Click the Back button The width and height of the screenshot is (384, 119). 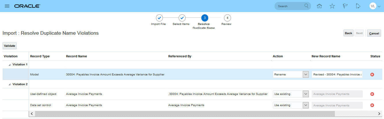(348, 33)
